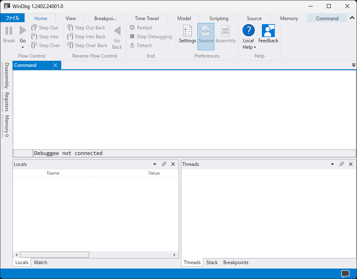The width and height of the screenshot is (357, 279).
Task: Click the WinDbg title bar app icon
Action: (7, 6)
